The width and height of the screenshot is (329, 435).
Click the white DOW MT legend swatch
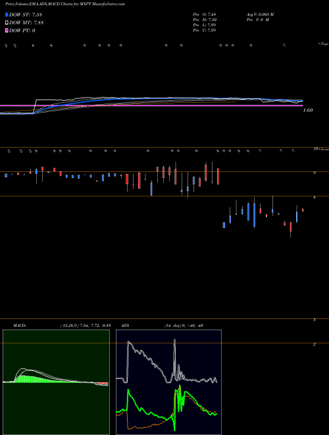coord(7,23)
